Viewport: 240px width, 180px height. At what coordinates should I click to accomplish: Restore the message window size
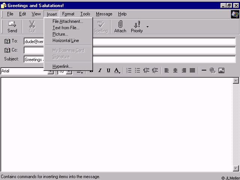pos(229,6)
